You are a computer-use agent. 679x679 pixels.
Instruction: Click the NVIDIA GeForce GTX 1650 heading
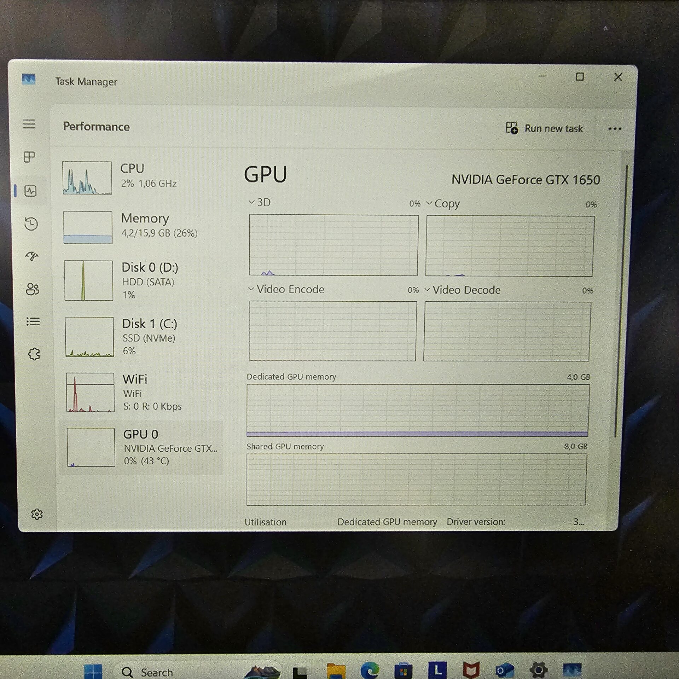(x=526, y=180)
